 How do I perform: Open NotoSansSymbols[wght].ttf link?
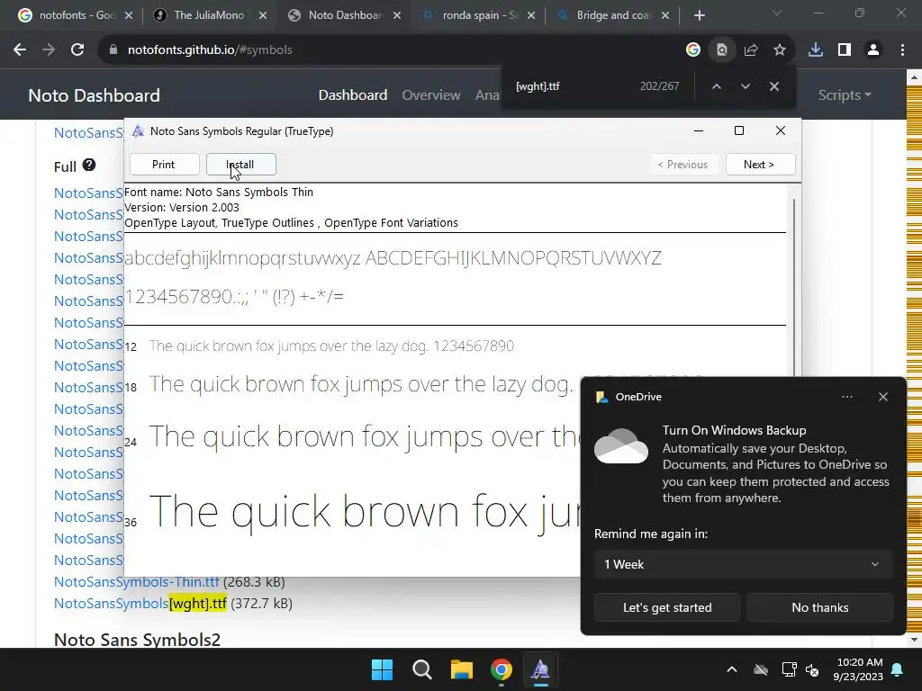[x=140, y=604]
